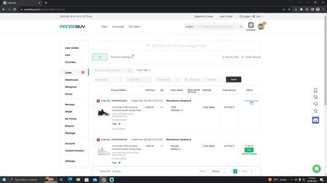Switch to the Payment Pending tab

(122, 57)
